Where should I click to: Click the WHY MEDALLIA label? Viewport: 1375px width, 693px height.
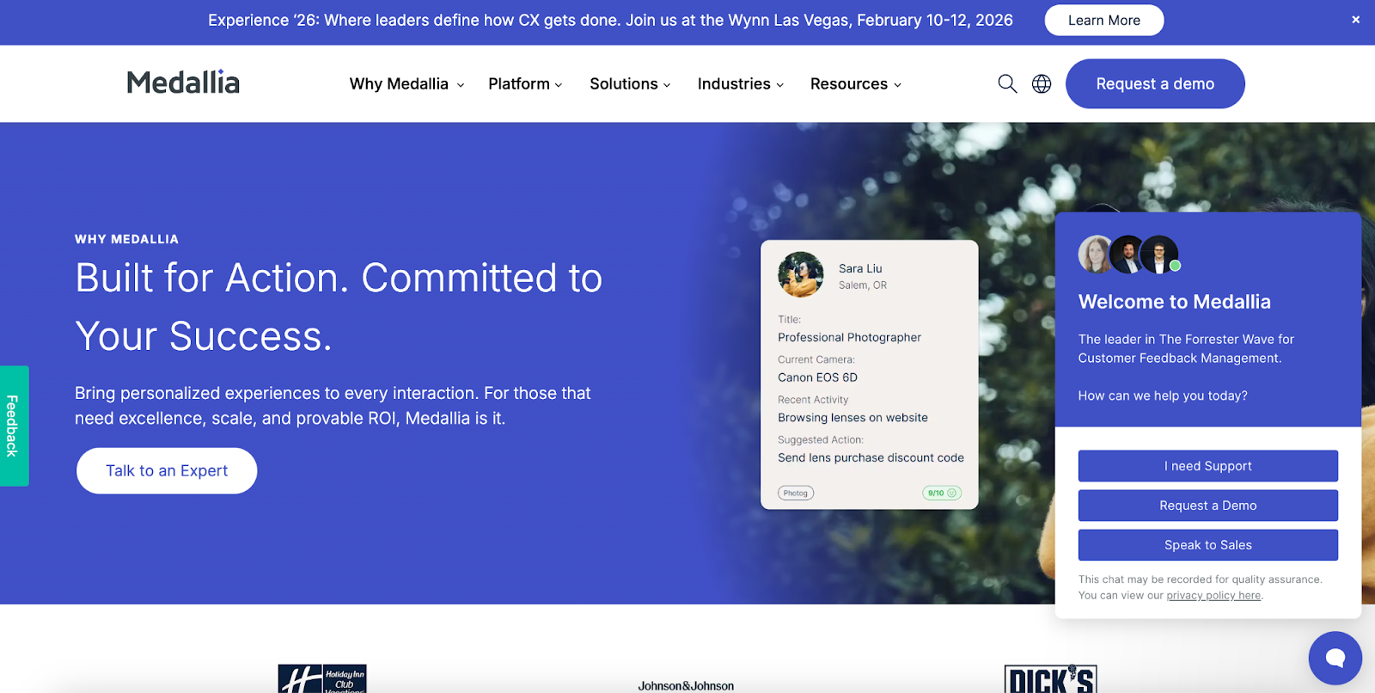[126, 239]
